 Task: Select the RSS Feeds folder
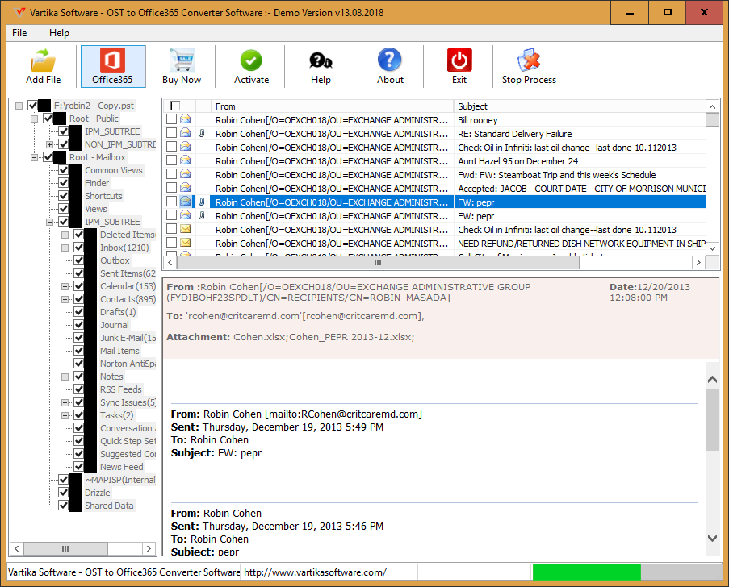[x=121, y=389]
